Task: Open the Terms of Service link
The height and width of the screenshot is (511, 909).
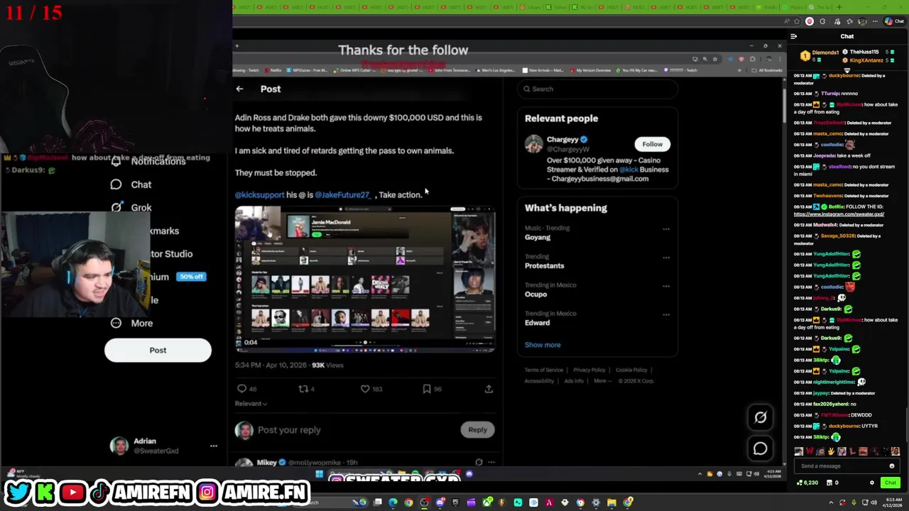Action: 544,370
